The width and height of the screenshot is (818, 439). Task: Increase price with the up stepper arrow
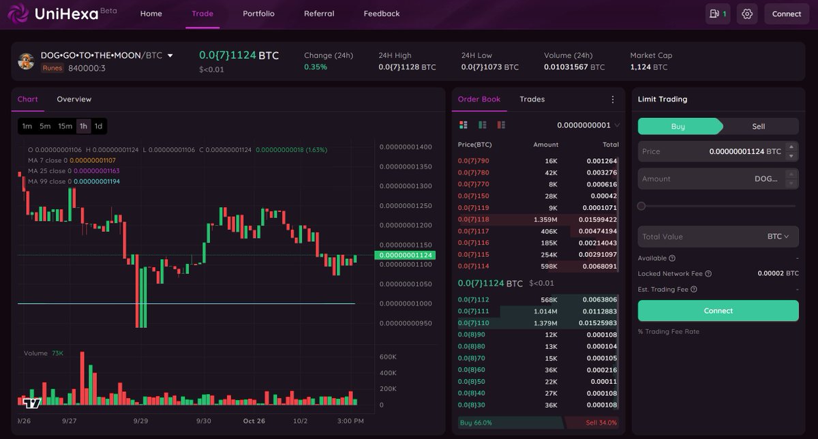coord(791,147)
